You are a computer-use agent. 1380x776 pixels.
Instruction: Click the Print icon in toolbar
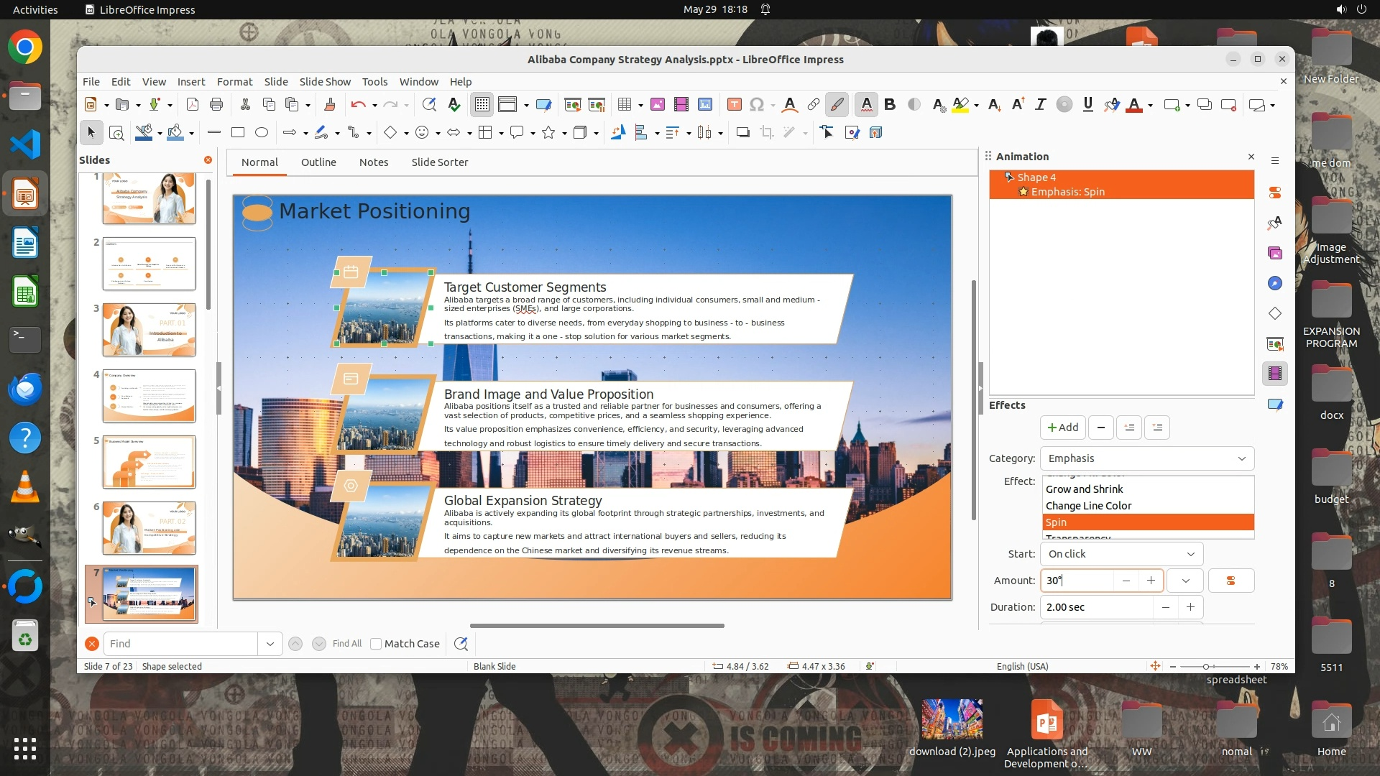coord(216,105)
